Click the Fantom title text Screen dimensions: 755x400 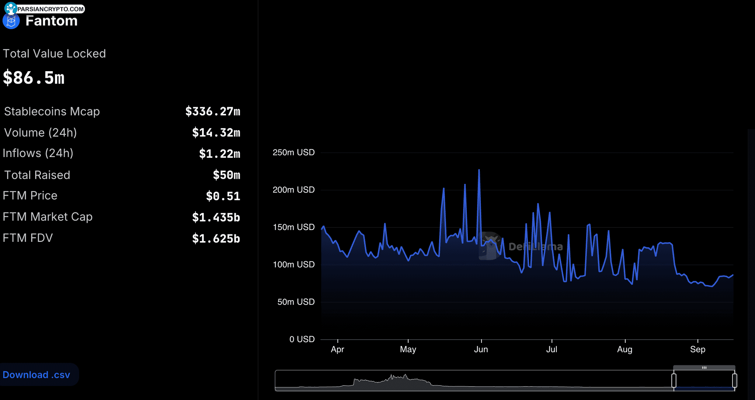(51, 21)
